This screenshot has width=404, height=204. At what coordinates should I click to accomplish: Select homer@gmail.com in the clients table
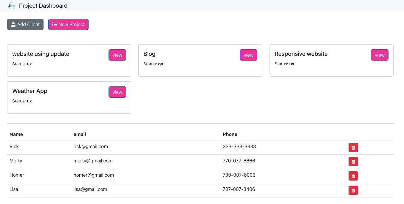click(x=94, y=175)
